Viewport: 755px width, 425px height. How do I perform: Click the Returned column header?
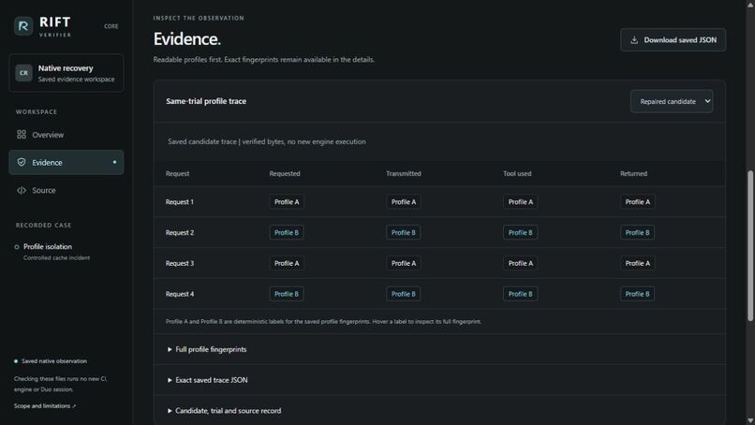pos(633,174)
